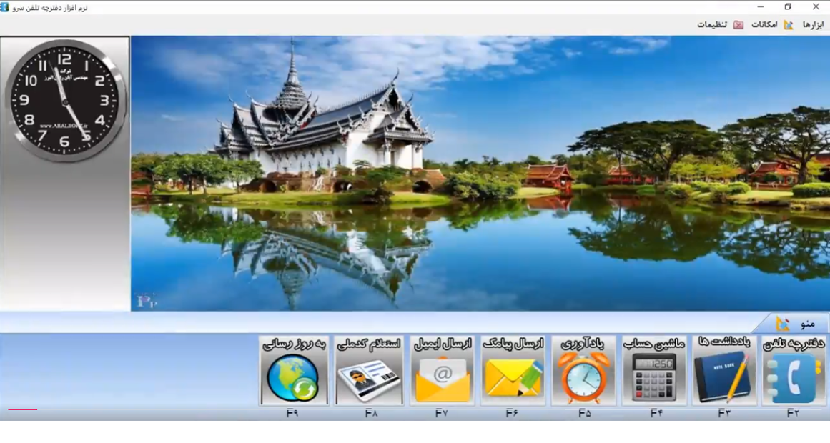The image size is (830, 443).
Task: Click the send email (ارسال ایمیل) icon
Action: tap(443, 377)
